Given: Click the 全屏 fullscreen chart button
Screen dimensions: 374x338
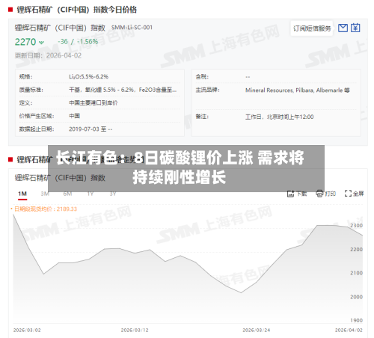Looking at the screenshot, I should click(354, 194).
